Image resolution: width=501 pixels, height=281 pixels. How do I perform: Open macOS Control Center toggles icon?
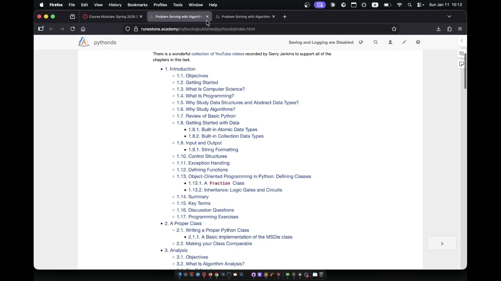(420, 5)
